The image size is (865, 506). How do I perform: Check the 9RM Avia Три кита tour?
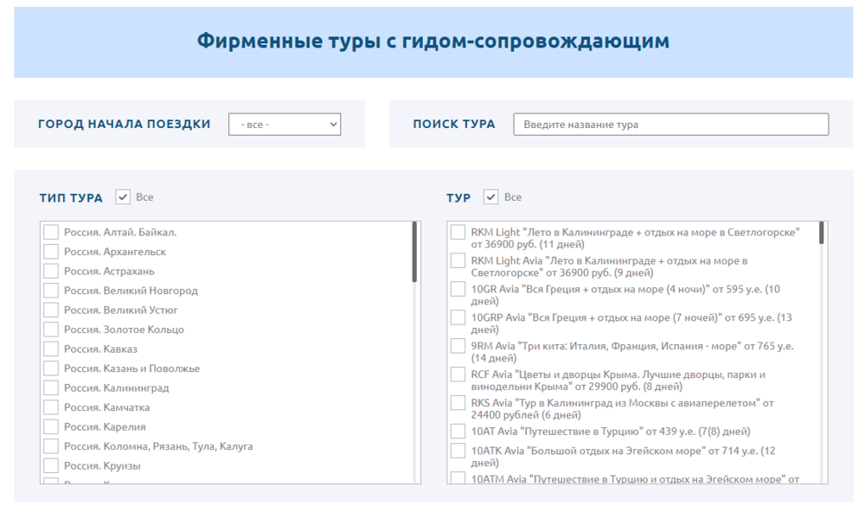[458, 345]
